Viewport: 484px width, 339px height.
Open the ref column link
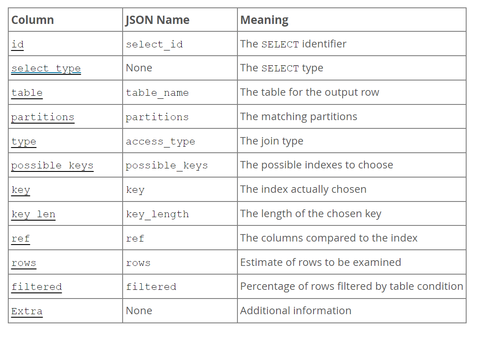click(21, 239)
